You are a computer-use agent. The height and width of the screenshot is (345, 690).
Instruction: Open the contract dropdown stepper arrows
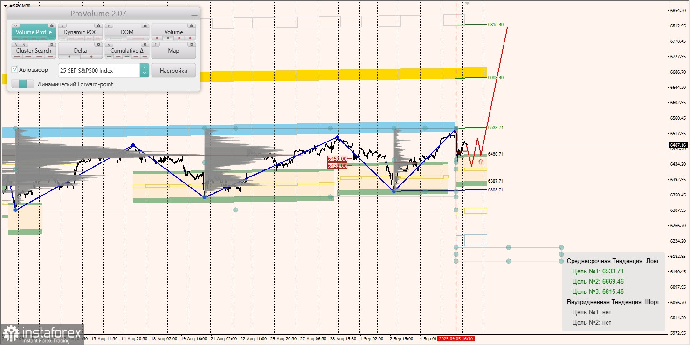tap(145, 70)
